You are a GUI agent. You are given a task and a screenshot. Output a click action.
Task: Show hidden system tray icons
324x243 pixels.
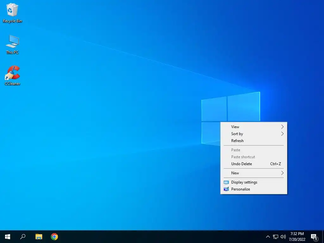click(268, 237)
